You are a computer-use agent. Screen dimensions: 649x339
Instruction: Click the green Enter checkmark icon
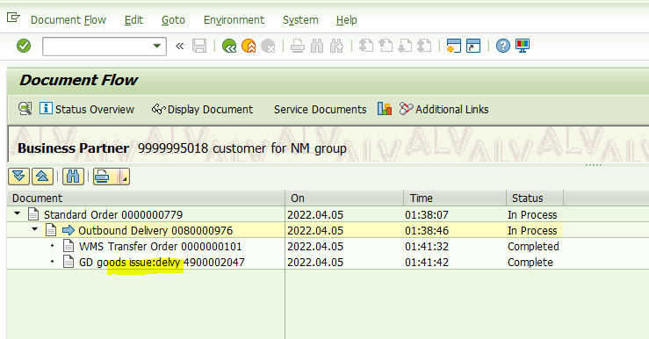click(x=24, y=46)
